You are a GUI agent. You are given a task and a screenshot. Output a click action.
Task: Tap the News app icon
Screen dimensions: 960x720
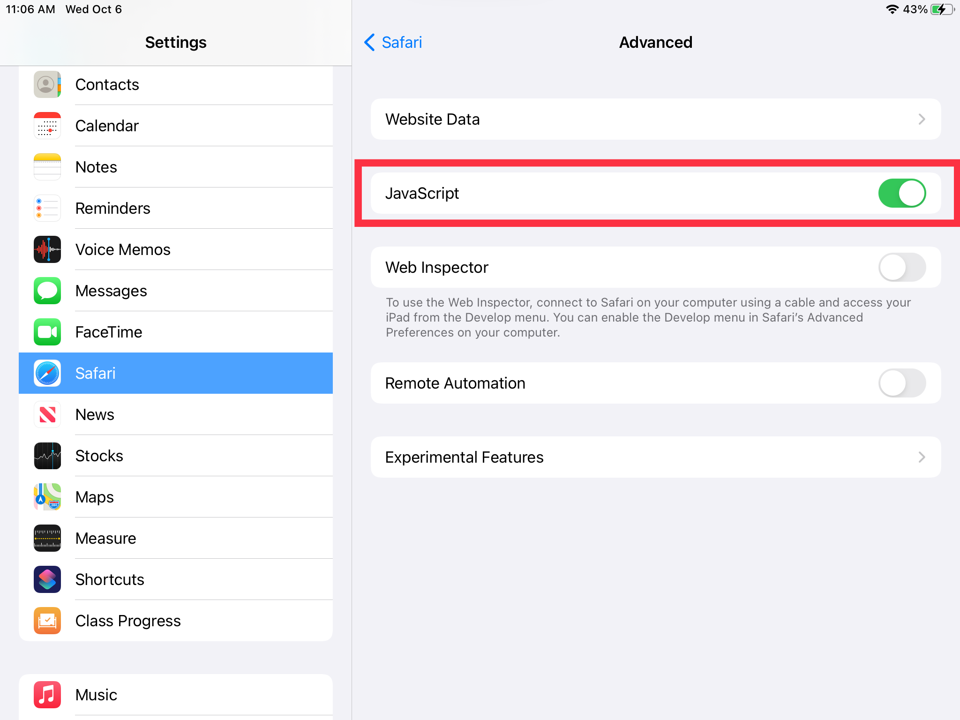pos(47,414)
